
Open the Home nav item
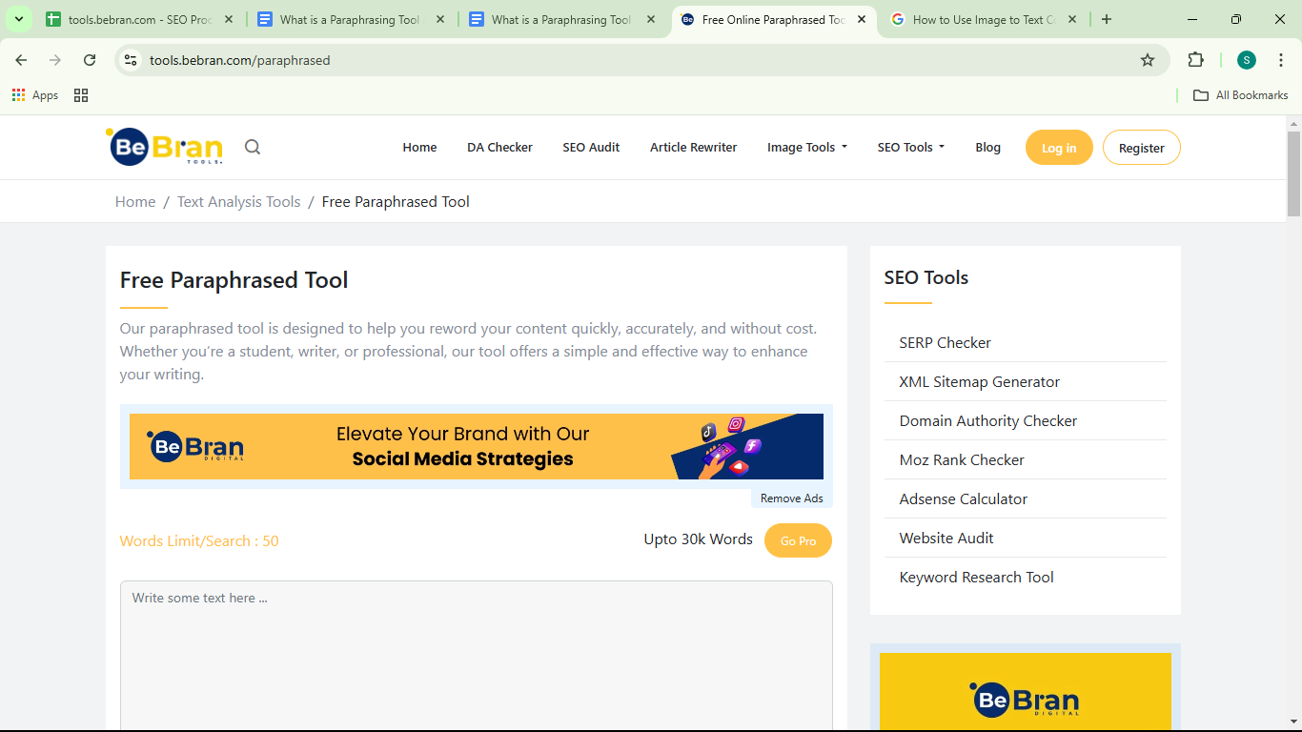tap(419, 147)
